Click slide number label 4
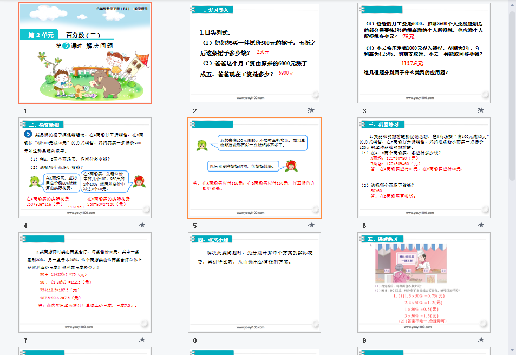Viewport: 516px width, 355px height. [25, 226]
